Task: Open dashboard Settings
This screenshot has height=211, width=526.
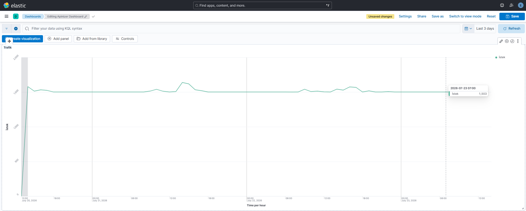Action: point(405,16)
